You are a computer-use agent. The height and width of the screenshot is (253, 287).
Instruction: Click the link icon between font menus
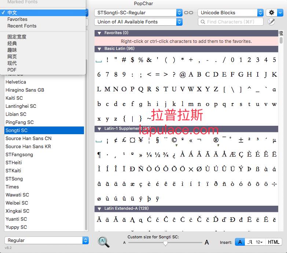tap(188, 12)
